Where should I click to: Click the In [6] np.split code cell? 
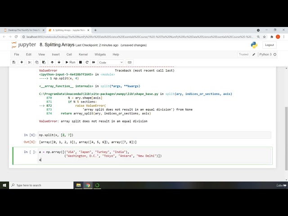coord(154,135)
